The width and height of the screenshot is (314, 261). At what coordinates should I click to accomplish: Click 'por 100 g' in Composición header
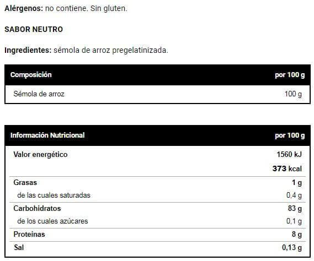click(290, 75)
